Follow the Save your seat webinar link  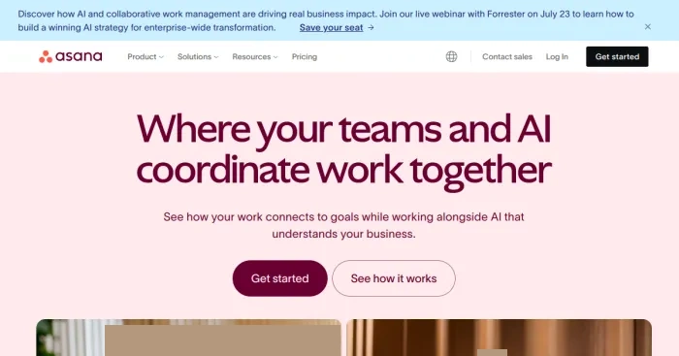[332, 28]
